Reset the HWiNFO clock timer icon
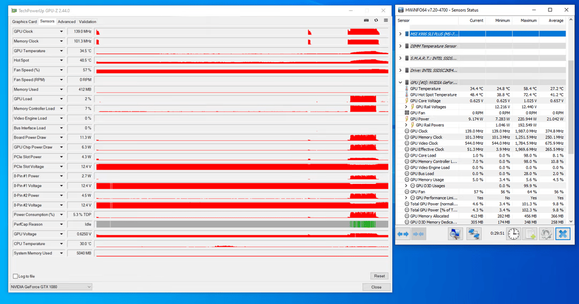The width and height of the screenshot is (579, 304). 513,234
